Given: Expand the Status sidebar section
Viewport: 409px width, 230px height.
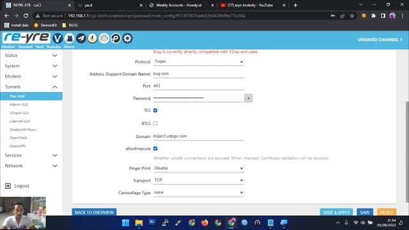Looking at the screenshot, I should click(x=31, y=56).
